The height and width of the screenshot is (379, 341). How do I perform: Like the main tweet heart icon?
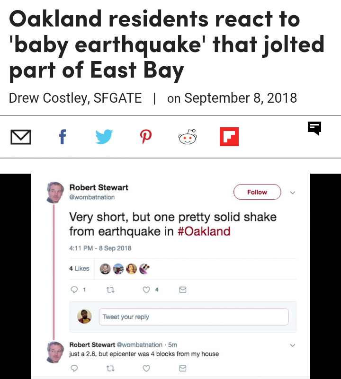coord(146,290)
